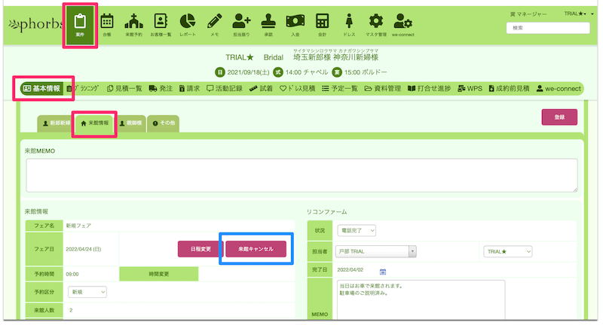Switch to the 親御様 tab
This screenshot has width=603, height=325.
click(x=130, y=123)
